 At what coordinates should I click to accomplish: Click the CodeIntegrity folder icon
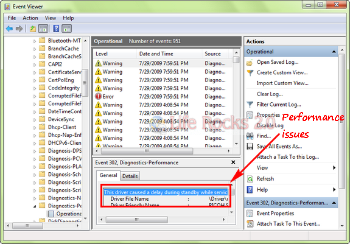42,88
